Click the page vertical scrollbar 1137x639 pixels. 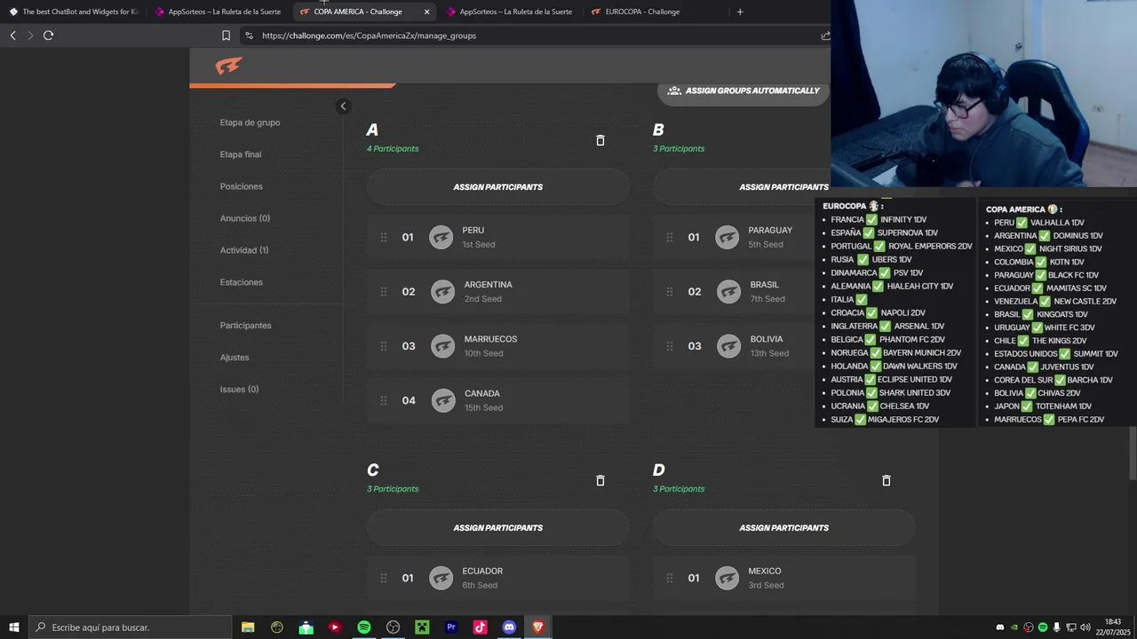(x=1132, y=453)
